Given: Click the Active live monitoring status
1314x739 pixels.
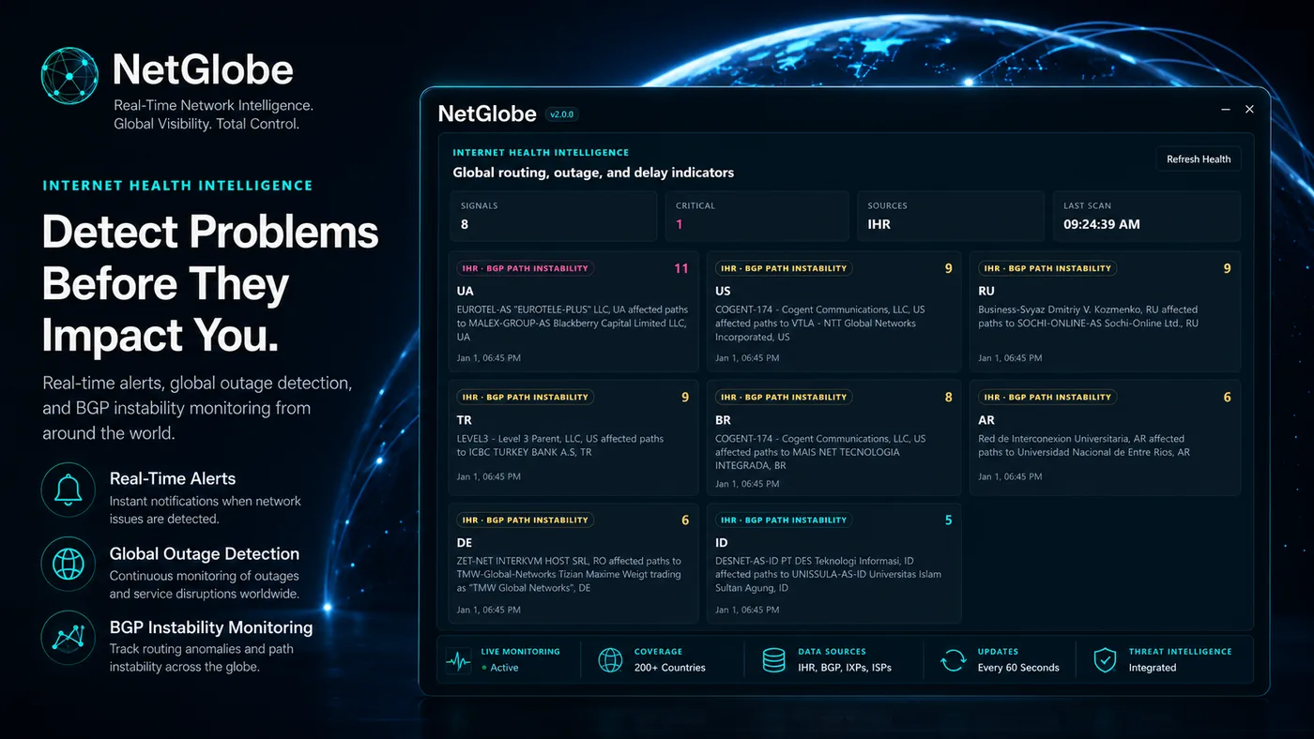Looking at the screenshot, I should click(x=499, y=668).
